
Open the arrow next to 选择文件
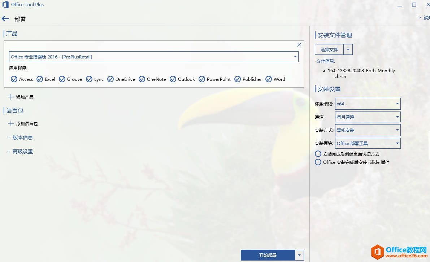348,49
